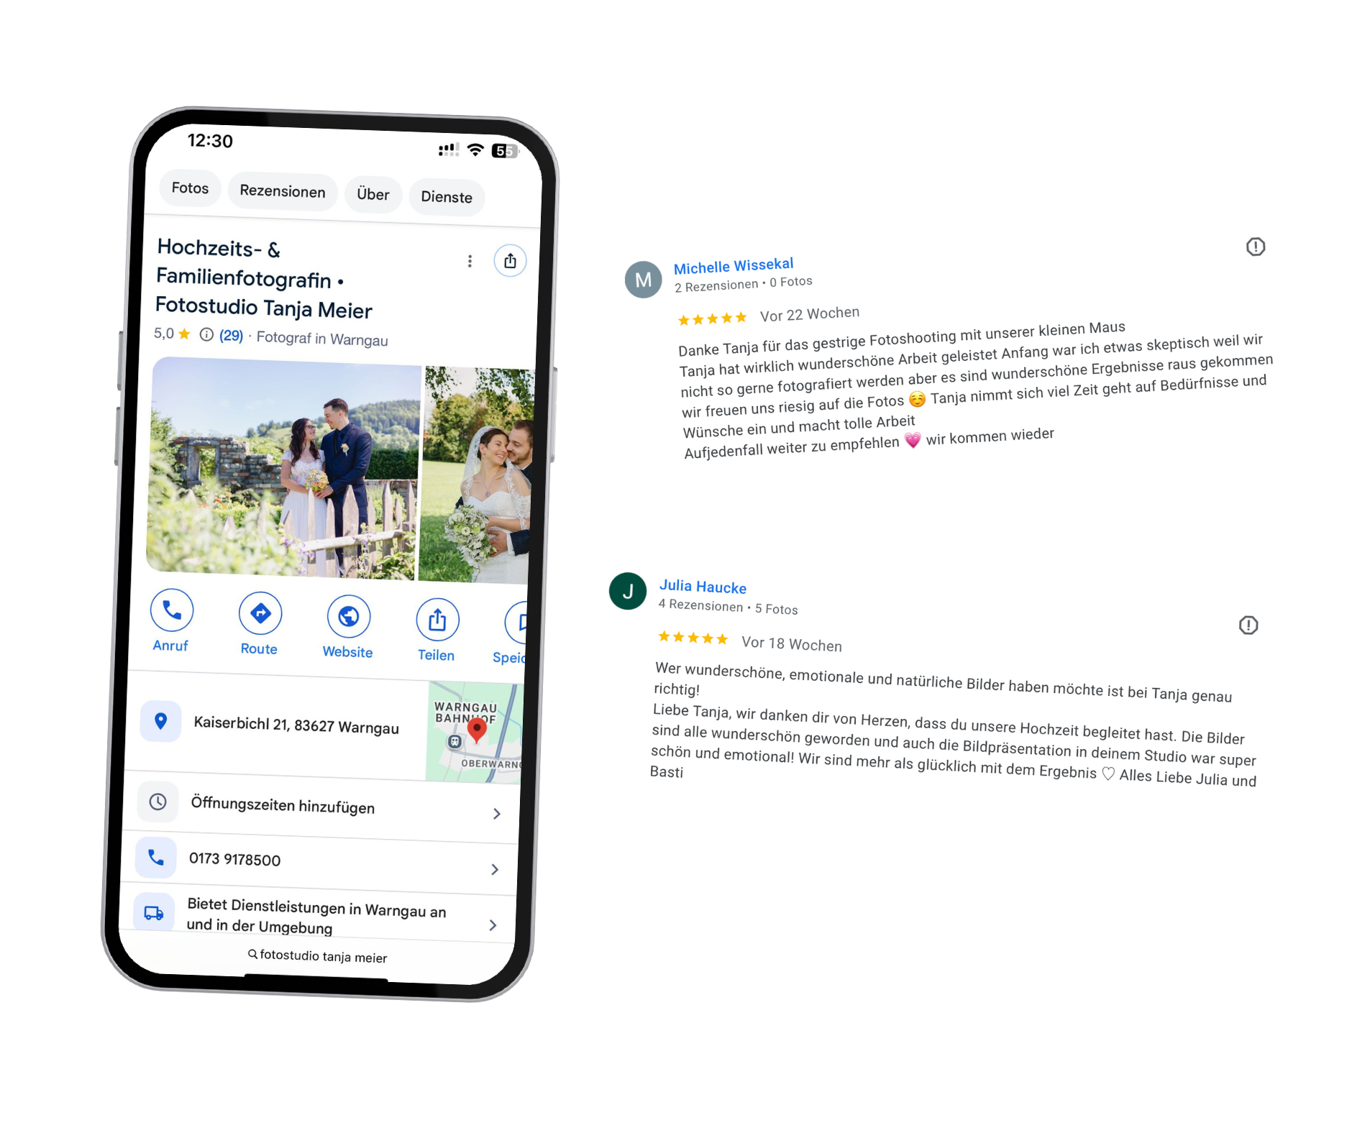This screenshot has height=1133, width=1352.
Task: Tap the partially visible Speichern save icon
Action: click(x=518, y=623)
